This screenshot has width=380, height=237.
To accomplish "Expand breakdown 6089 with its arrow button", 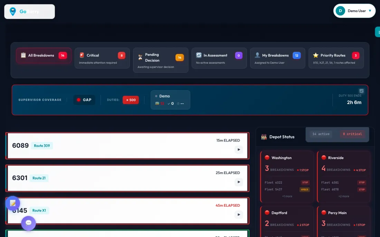I will pos(239,150).
